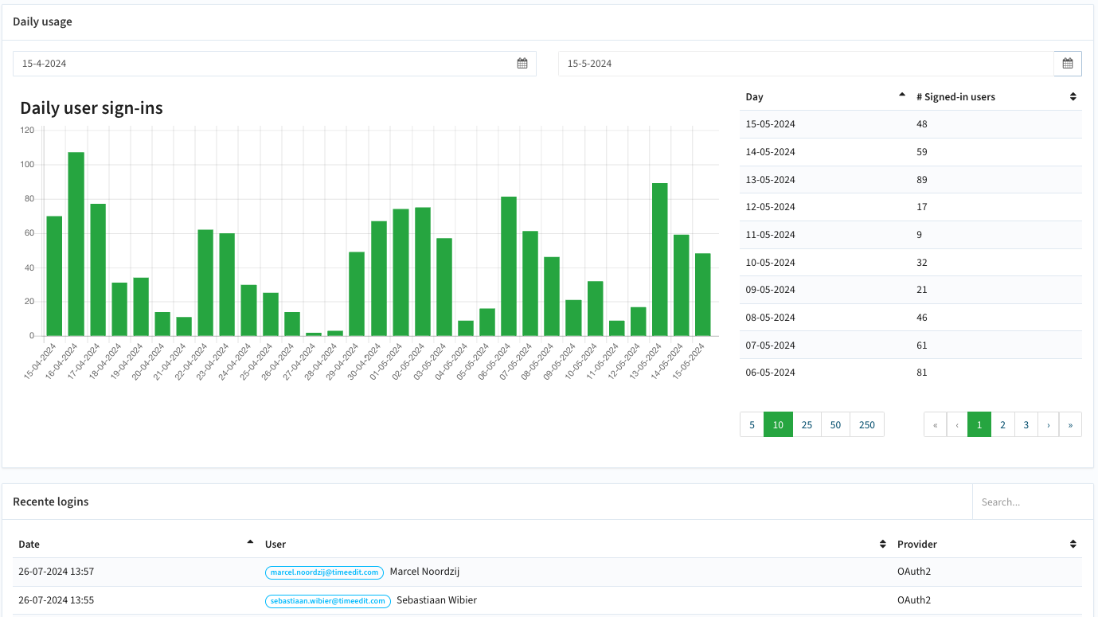Sort Recente logins by Date arrow

[250, 542]
